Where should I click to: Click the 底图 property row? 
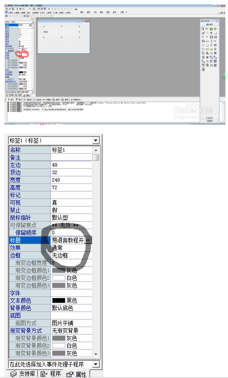(x=50, y=316)
